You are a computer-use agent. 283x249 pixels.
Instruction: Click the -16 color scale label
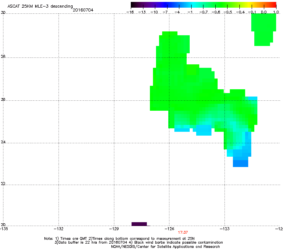130,12
